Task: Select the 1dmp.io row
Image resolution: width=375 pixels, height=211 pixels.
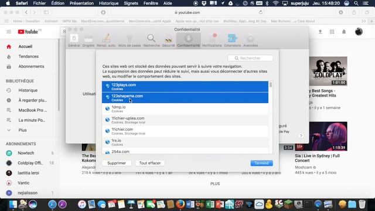Action: point(185,109)
